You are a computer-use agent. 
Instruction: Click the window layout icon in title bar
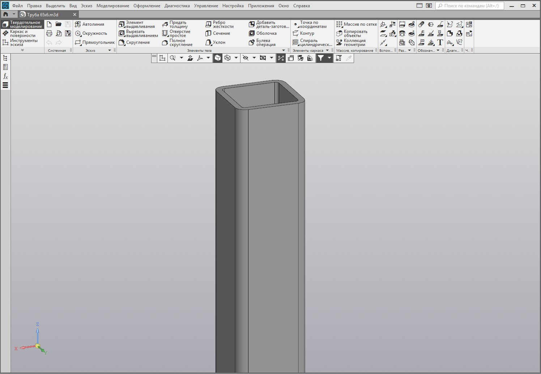419,5
